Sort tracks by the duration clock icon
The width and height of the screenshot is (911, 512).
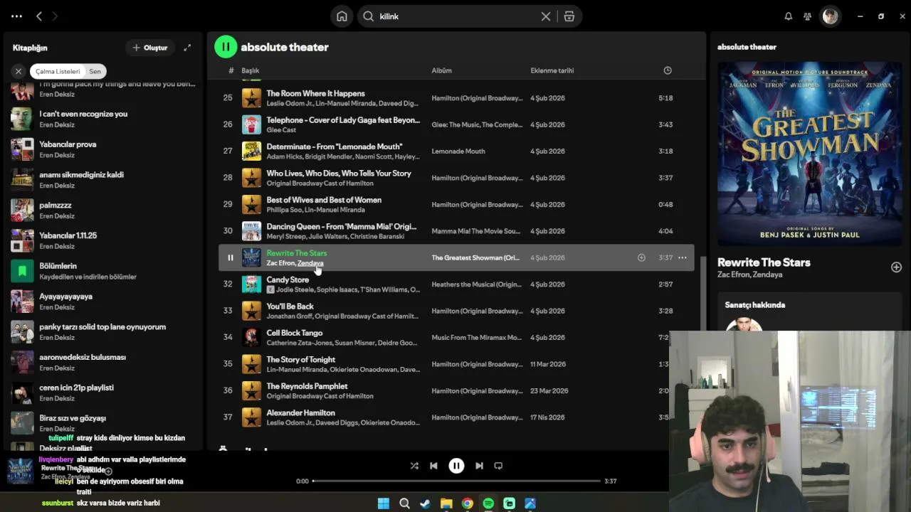667,70
